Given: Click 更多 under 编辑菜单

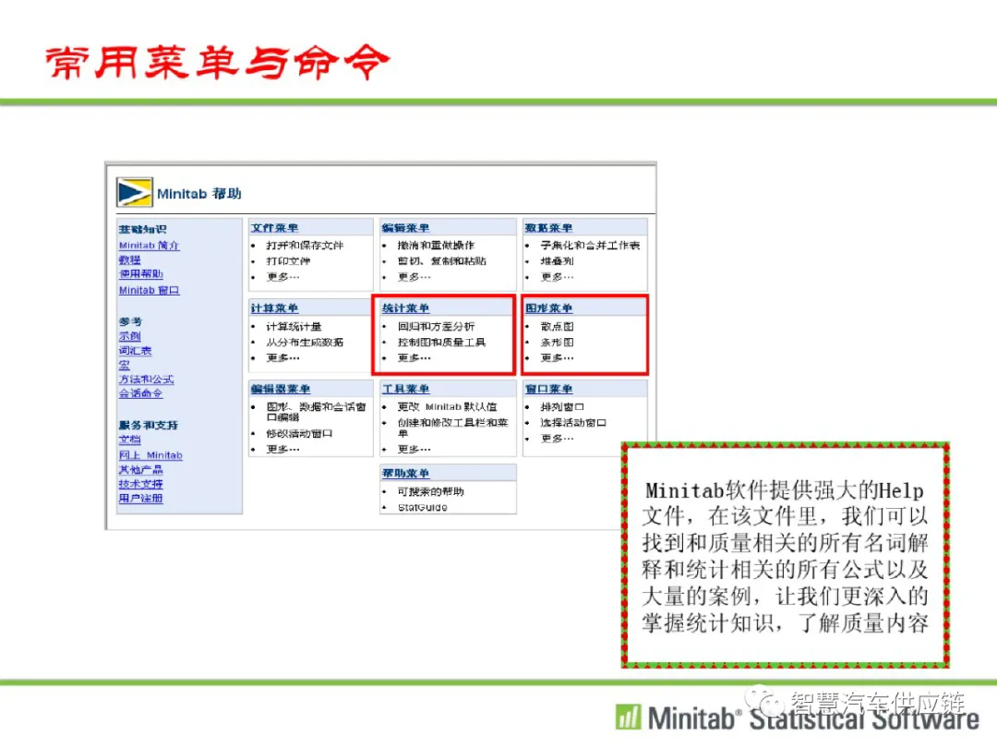Looking at the screenshot, I should [414, 277].
